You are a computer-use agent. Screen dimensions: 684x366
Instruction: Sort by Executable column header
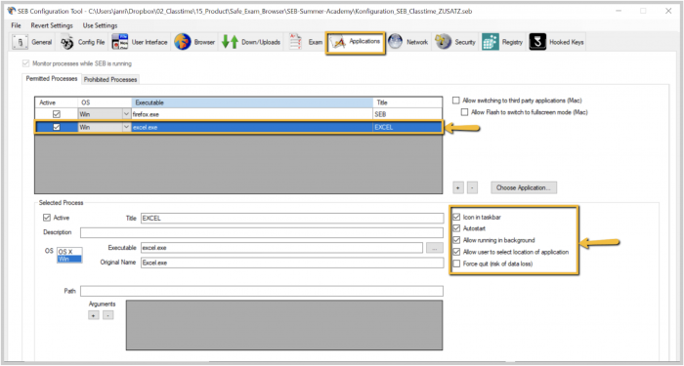click(252, 102)
